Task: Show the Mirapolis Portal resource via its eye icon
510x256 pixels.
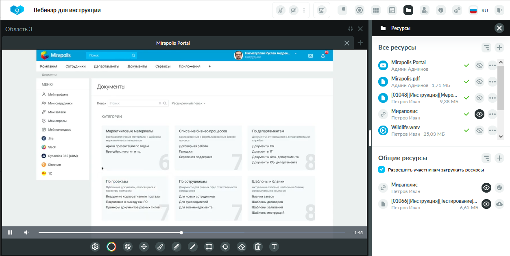Action: point(479,65)
